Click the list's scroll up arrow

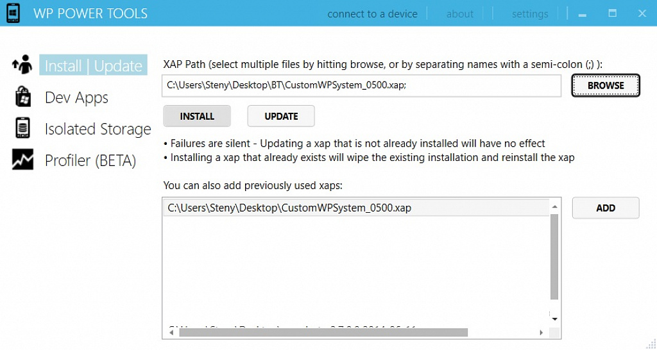[x=555, y=207]
